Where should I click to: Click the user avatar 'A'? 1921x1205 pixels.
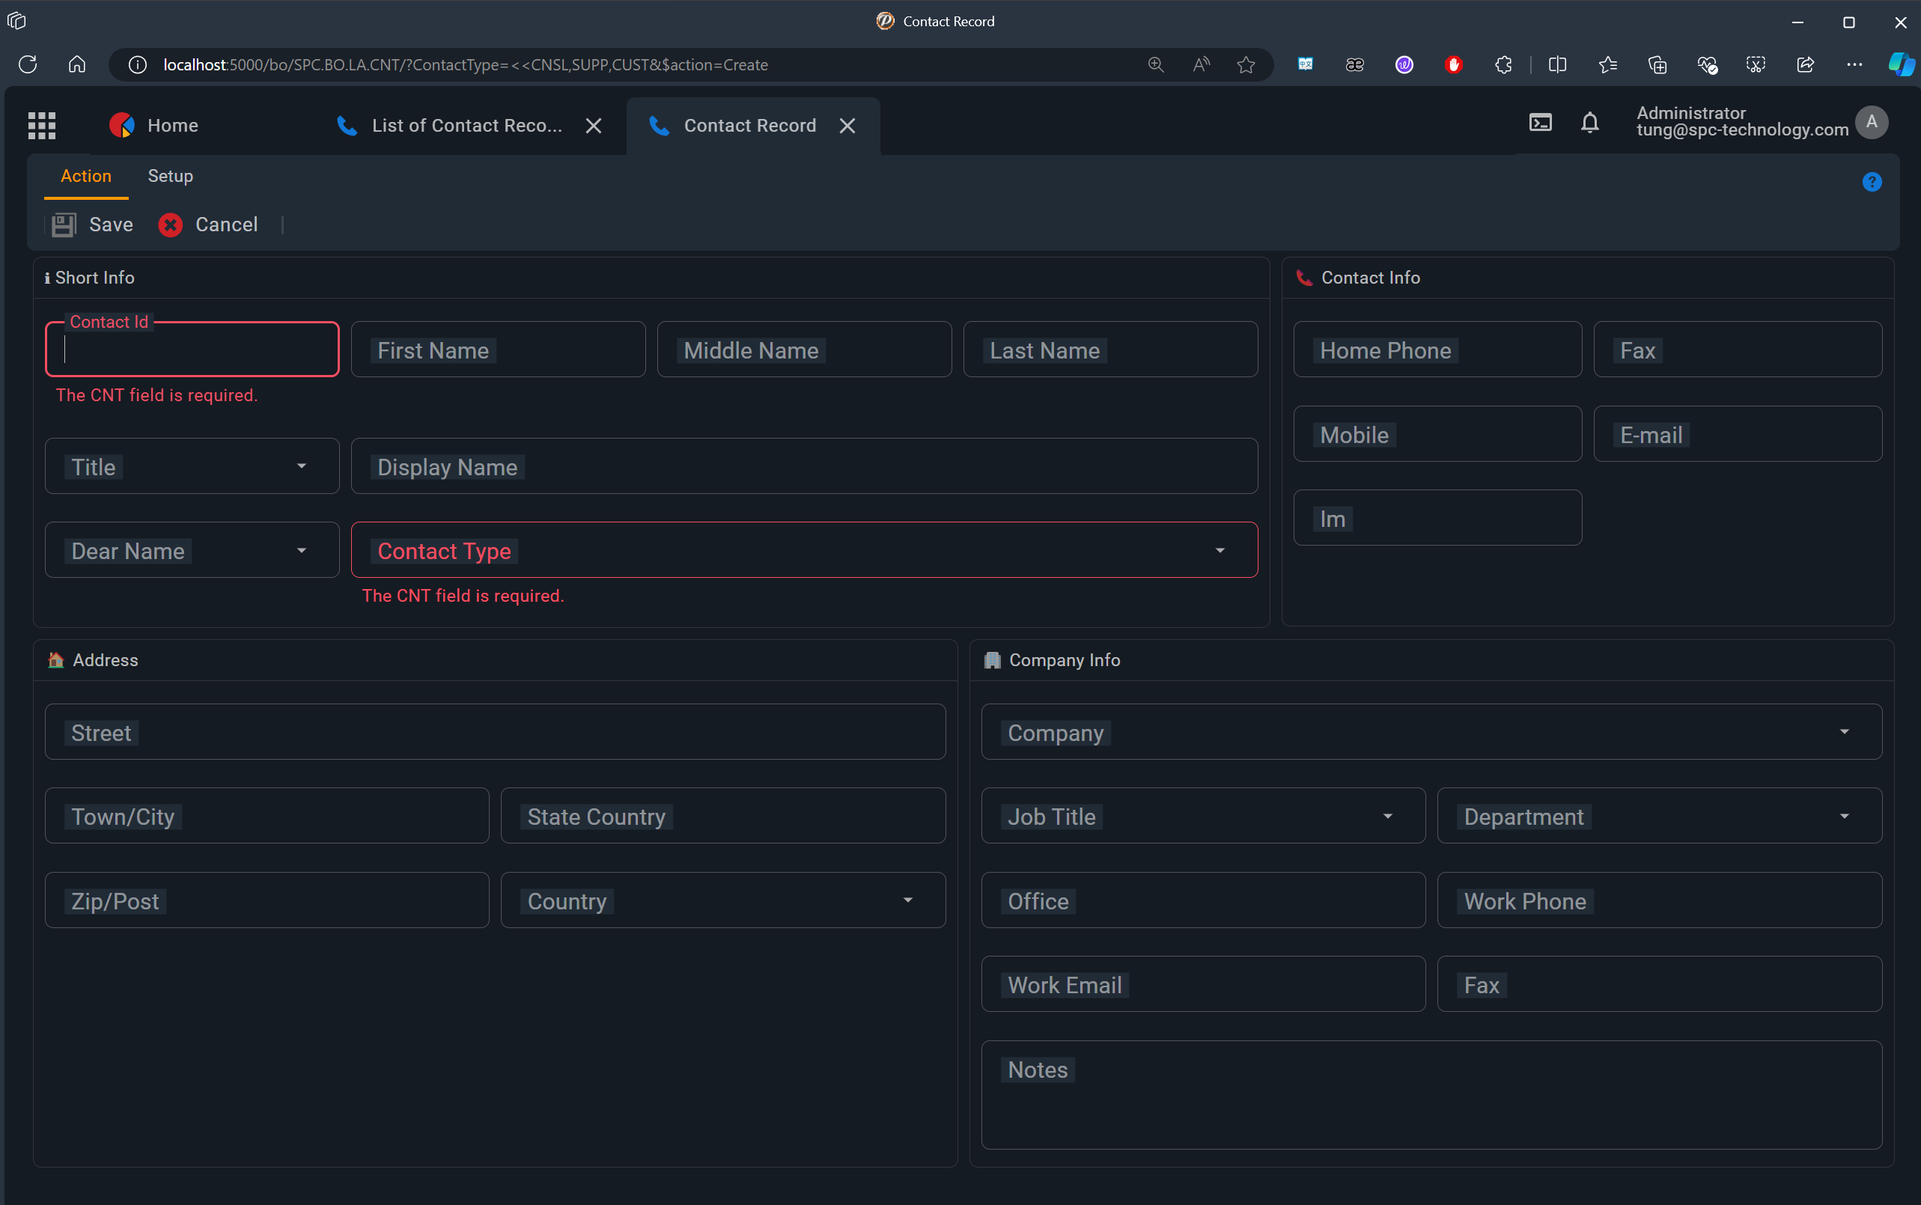pos(1871,123)
